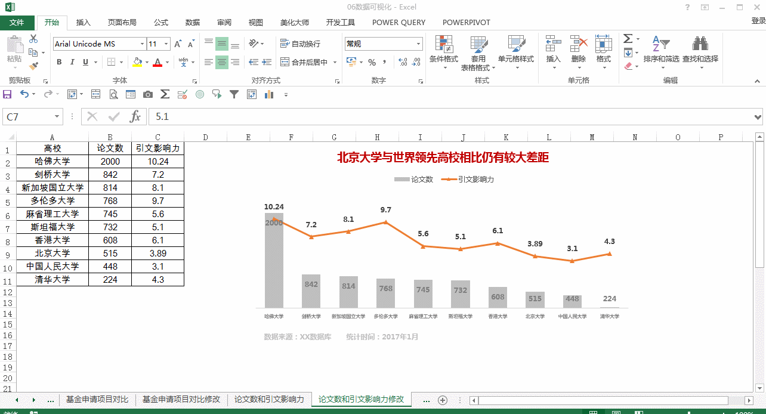Expand the formula bar chevron
The image size is (766, 414).
758,117
